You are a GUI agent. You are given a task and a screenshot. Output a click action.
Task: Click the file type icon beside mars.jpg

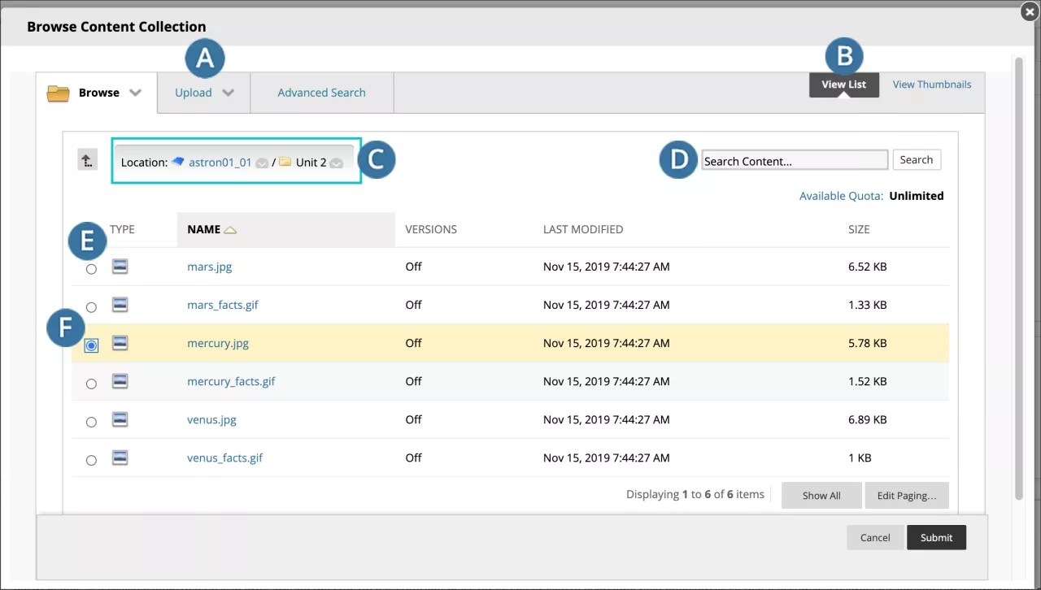pos(120,266)
